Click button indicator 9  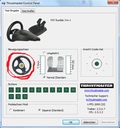66,90
